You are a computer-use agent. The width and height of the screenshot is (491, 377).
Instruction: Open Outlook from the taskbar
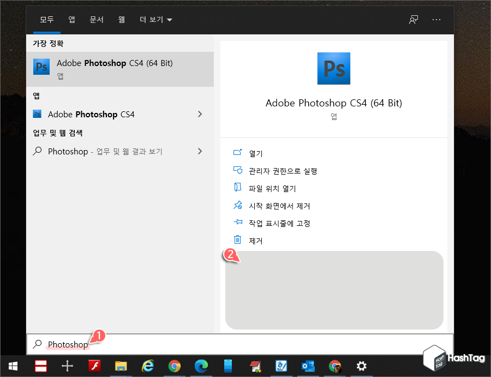click(x=308, y=366)
